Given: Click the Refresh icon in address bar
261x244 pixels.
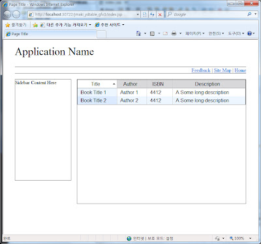Looking at the screenshot, I should [x=152, y=14].
